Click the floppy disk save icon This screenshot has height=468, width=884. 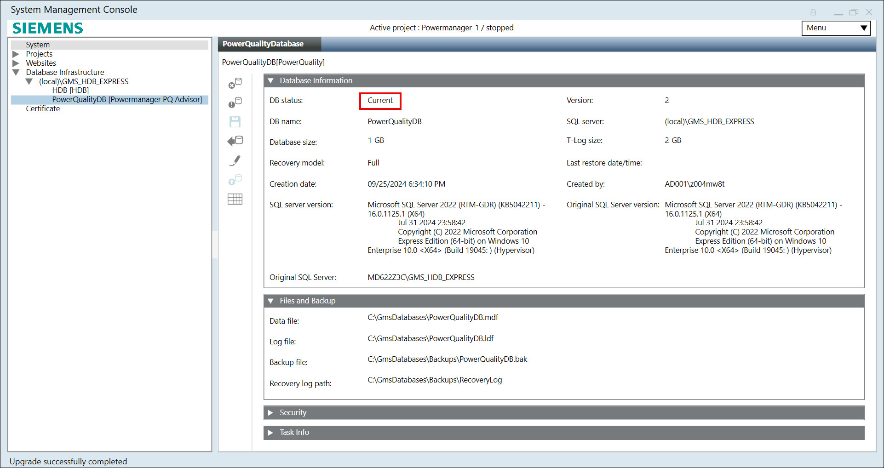point(235,122)
